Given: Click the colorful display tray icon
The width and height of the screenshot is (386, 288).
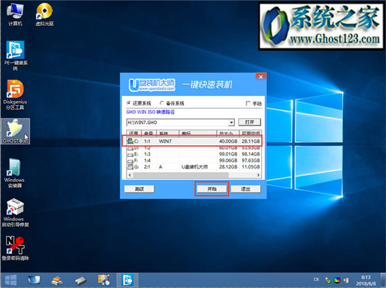Looking at the screenshot, I should tap(336, 280).
